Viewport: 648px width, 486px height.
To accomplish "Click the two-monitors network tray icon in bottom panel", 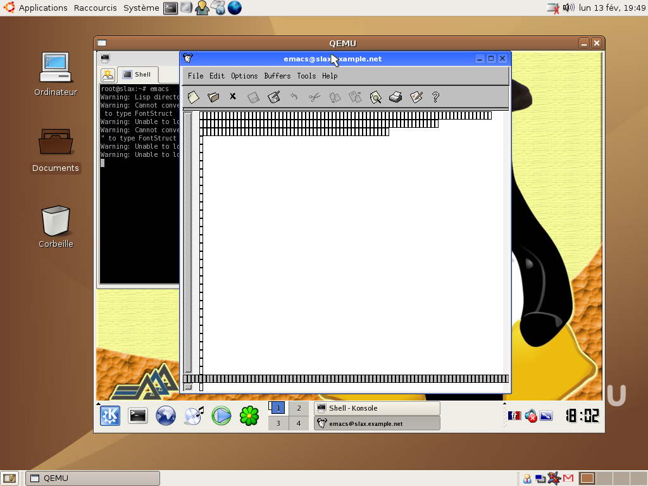I will [x=540, y=478].
